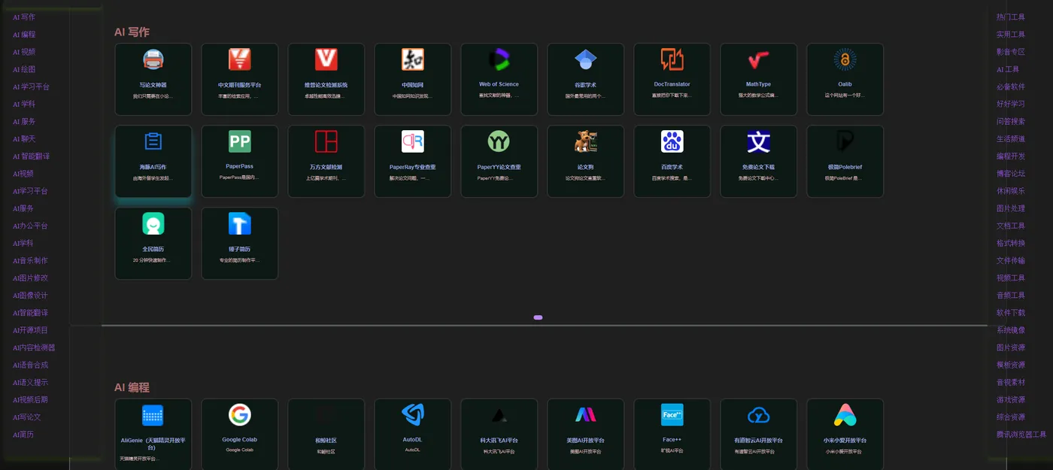Open 热门工具 in right sidebar
This screenshot has width=1053, height=470.
(x=1011, y=17)
